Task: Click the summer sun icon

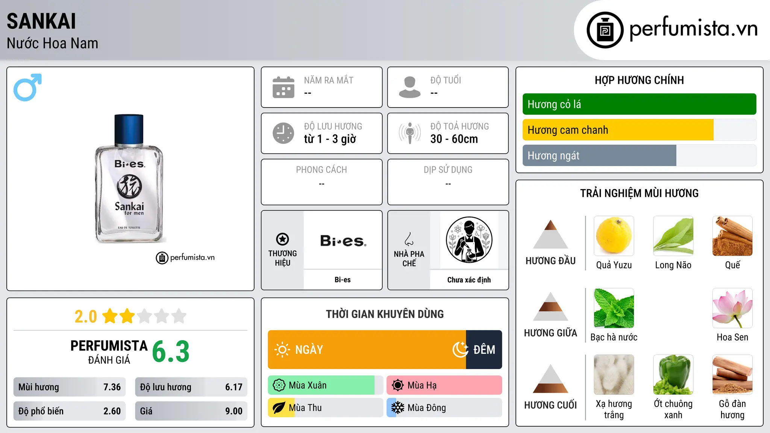Action: [397, 385]
